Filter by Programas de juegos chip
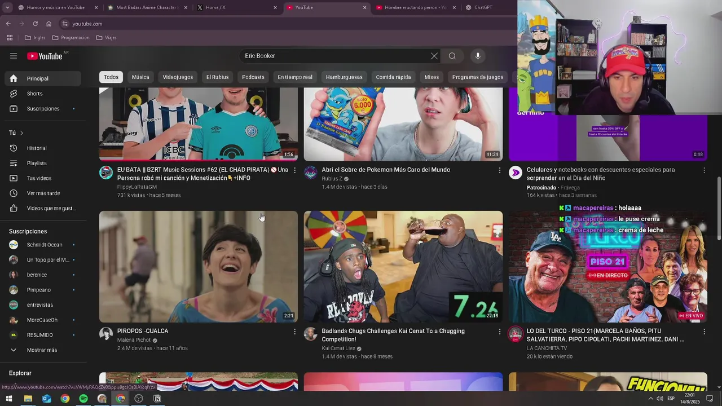 [x=478, y=77]
